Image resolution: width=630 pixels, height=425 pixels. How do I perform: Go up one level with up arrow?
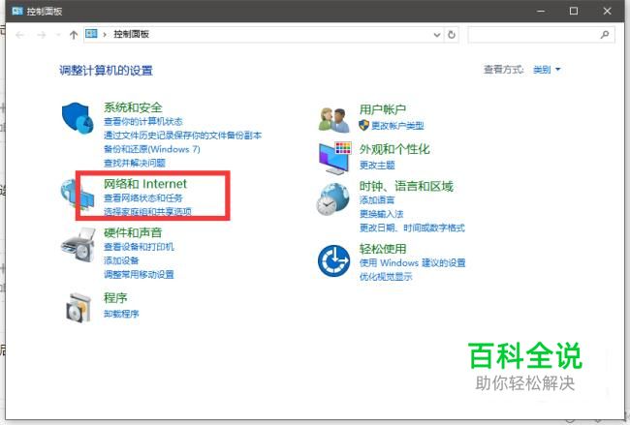(x=73, y=35)
